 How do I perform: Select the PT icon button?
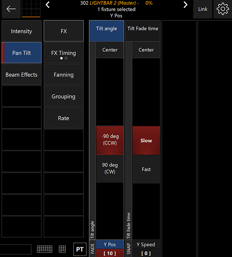(x=80, y=249)
